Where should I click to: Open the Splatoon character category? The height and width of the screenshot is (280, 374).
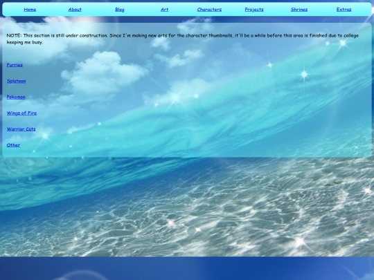pyautogui.click(x=16, y=81)
